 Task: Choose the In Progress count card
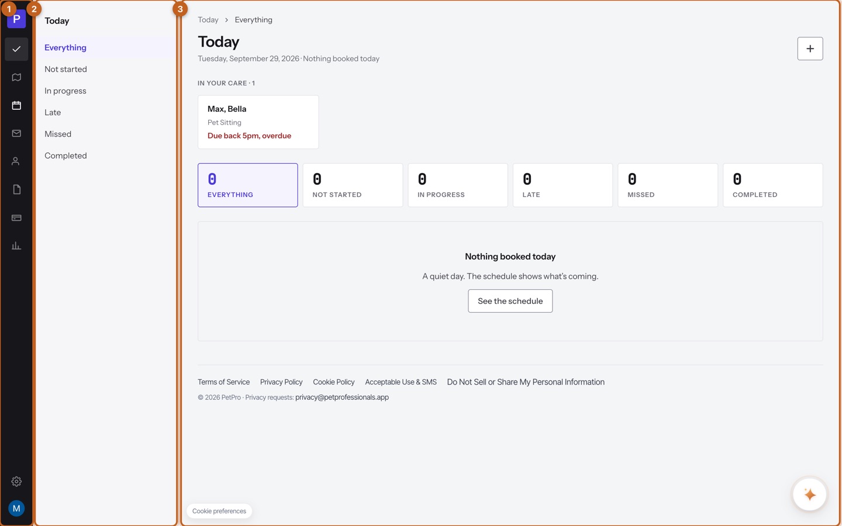[458, 185]
